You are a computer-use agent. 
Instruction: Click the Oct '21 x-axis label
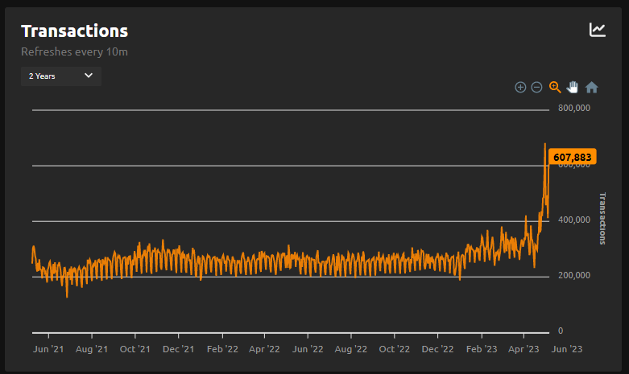(x=134, y=349)
